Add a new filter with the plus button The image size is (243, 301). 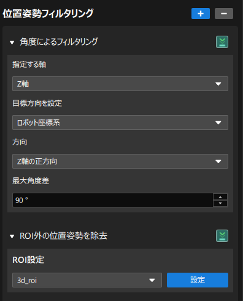tap(201, 14)
